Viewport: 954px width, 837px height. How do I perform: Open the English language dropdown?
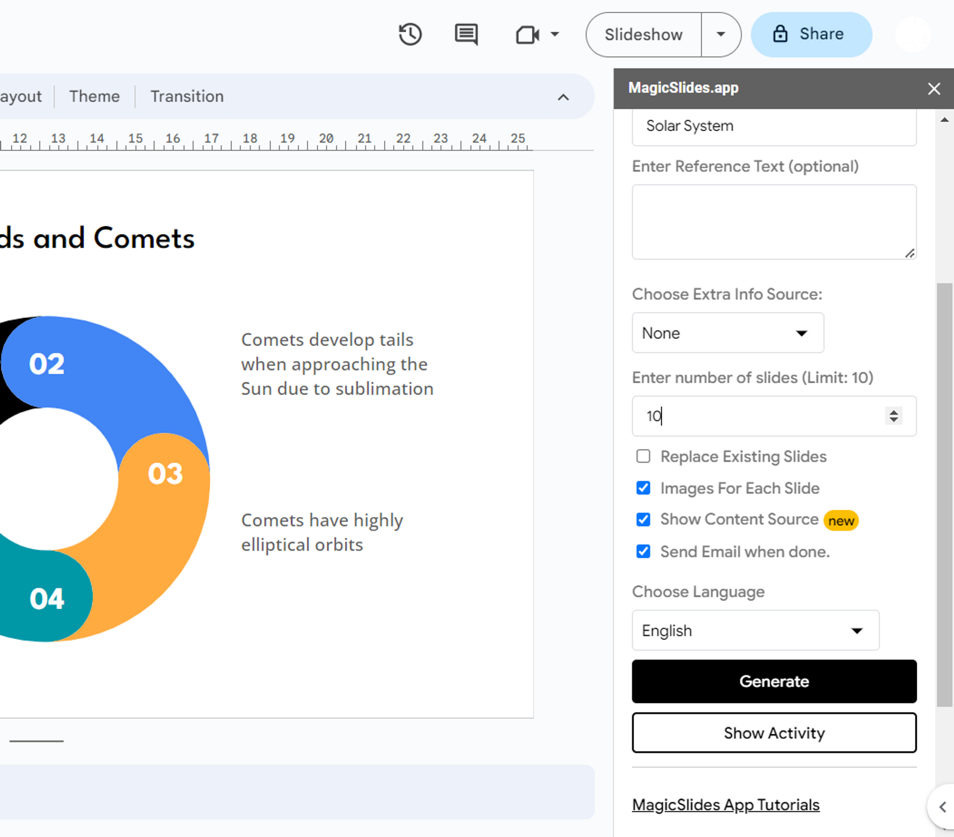pos(755,630)
